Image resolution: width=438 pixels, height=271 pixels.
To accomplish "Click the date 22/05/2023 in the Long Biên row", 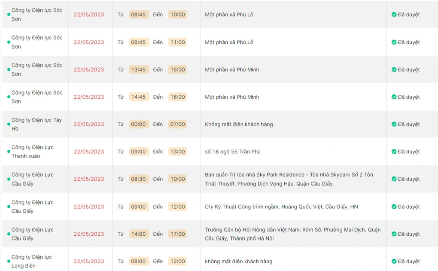I will click(89, 261).
